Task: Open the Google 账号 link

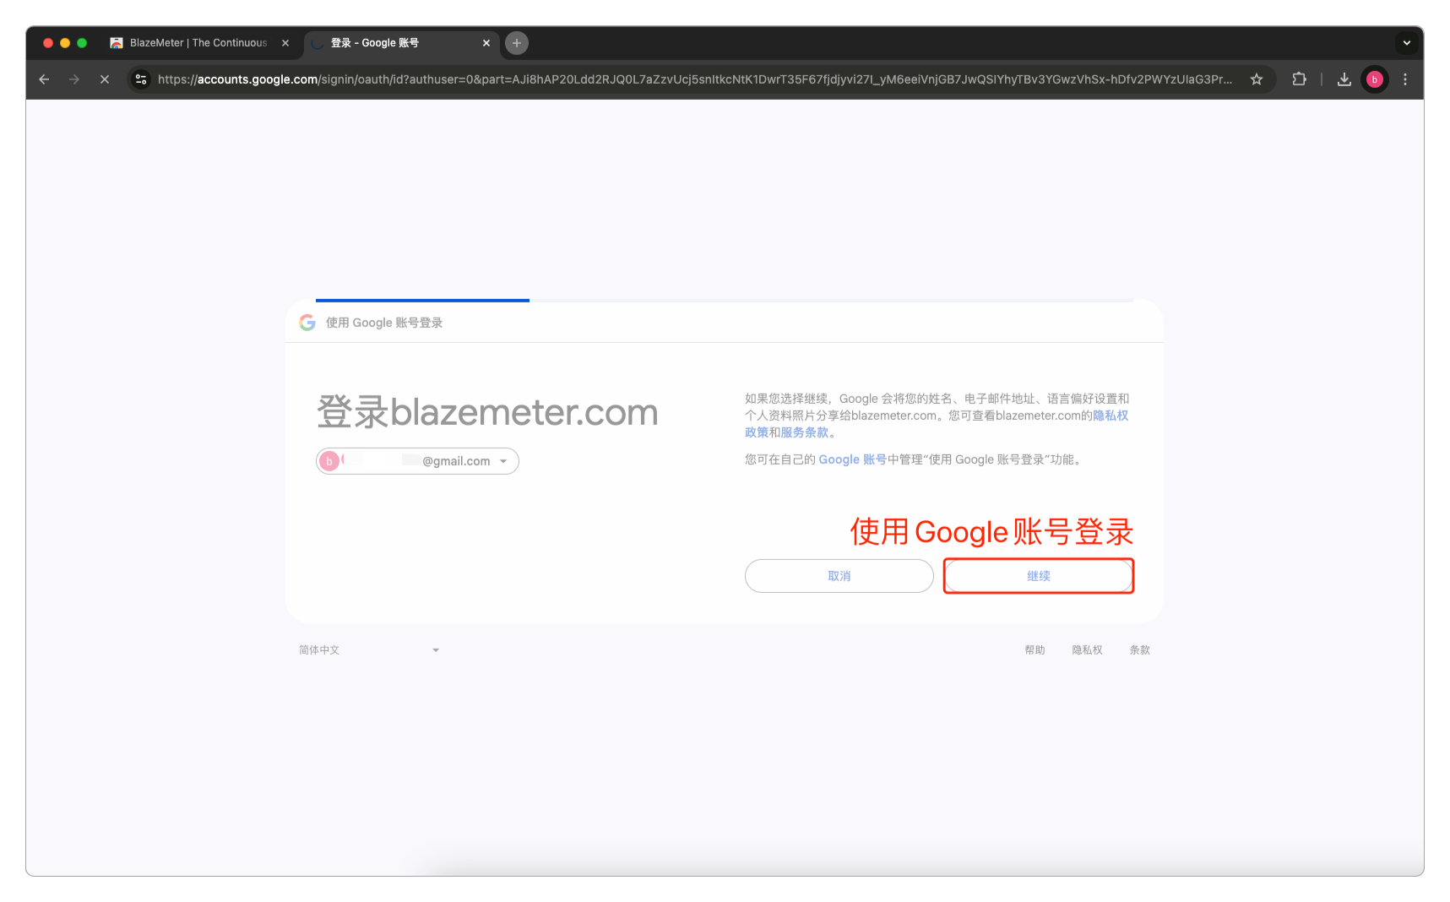Action: tap(852, 459)
